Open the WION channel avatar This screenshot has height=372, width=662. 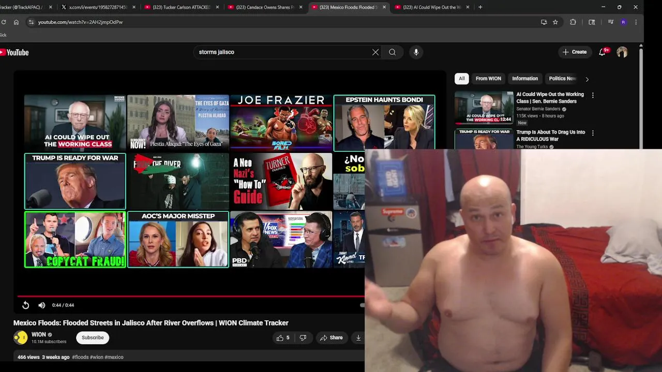(x=20, y=338)
